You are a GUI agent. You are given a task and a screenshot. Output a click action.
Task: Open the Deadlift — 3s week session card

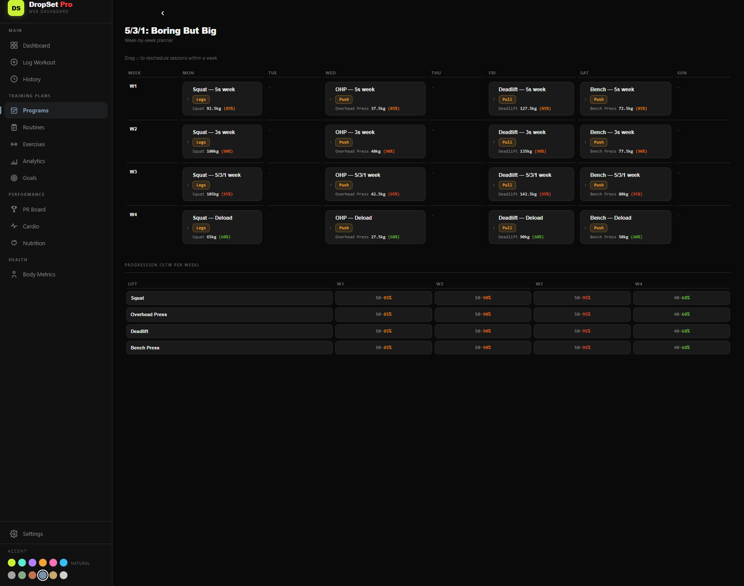pos(531,141)
